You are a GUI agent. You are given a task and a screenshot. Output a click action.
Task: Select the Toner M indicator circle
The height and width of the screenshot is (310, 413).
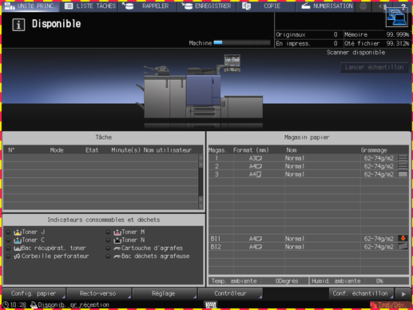(x=108, y=232)
